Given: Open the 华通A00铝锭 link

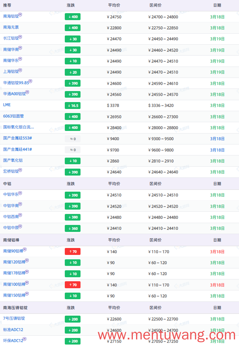Looking at the screenshot, I should point(14,94).
